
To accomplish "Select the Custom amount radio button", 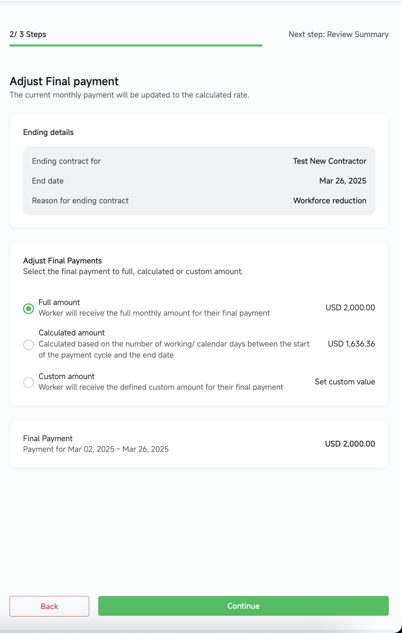I will click(28, 382).
